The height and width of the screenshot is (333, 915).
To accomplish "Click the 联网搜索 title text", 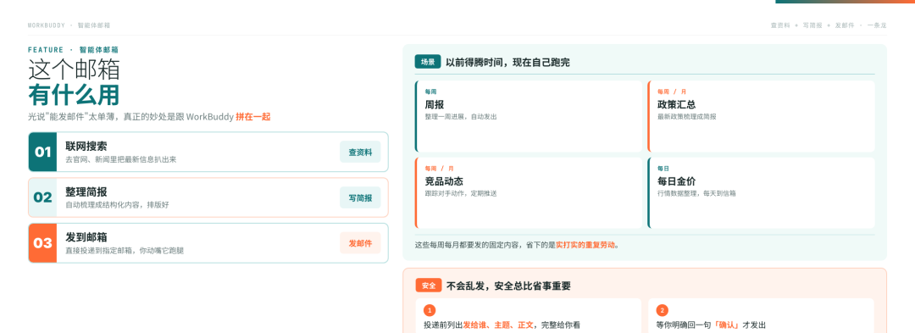I will click(86, 147).
